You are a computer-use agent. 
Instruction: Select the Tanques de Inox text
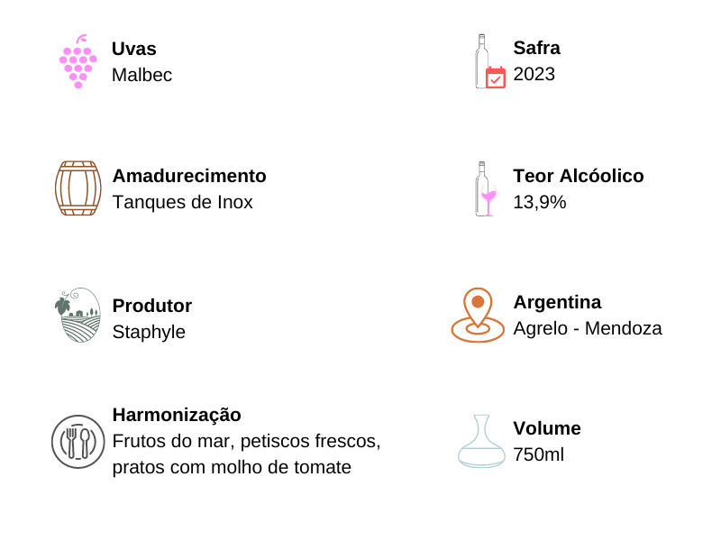[183, 202]
